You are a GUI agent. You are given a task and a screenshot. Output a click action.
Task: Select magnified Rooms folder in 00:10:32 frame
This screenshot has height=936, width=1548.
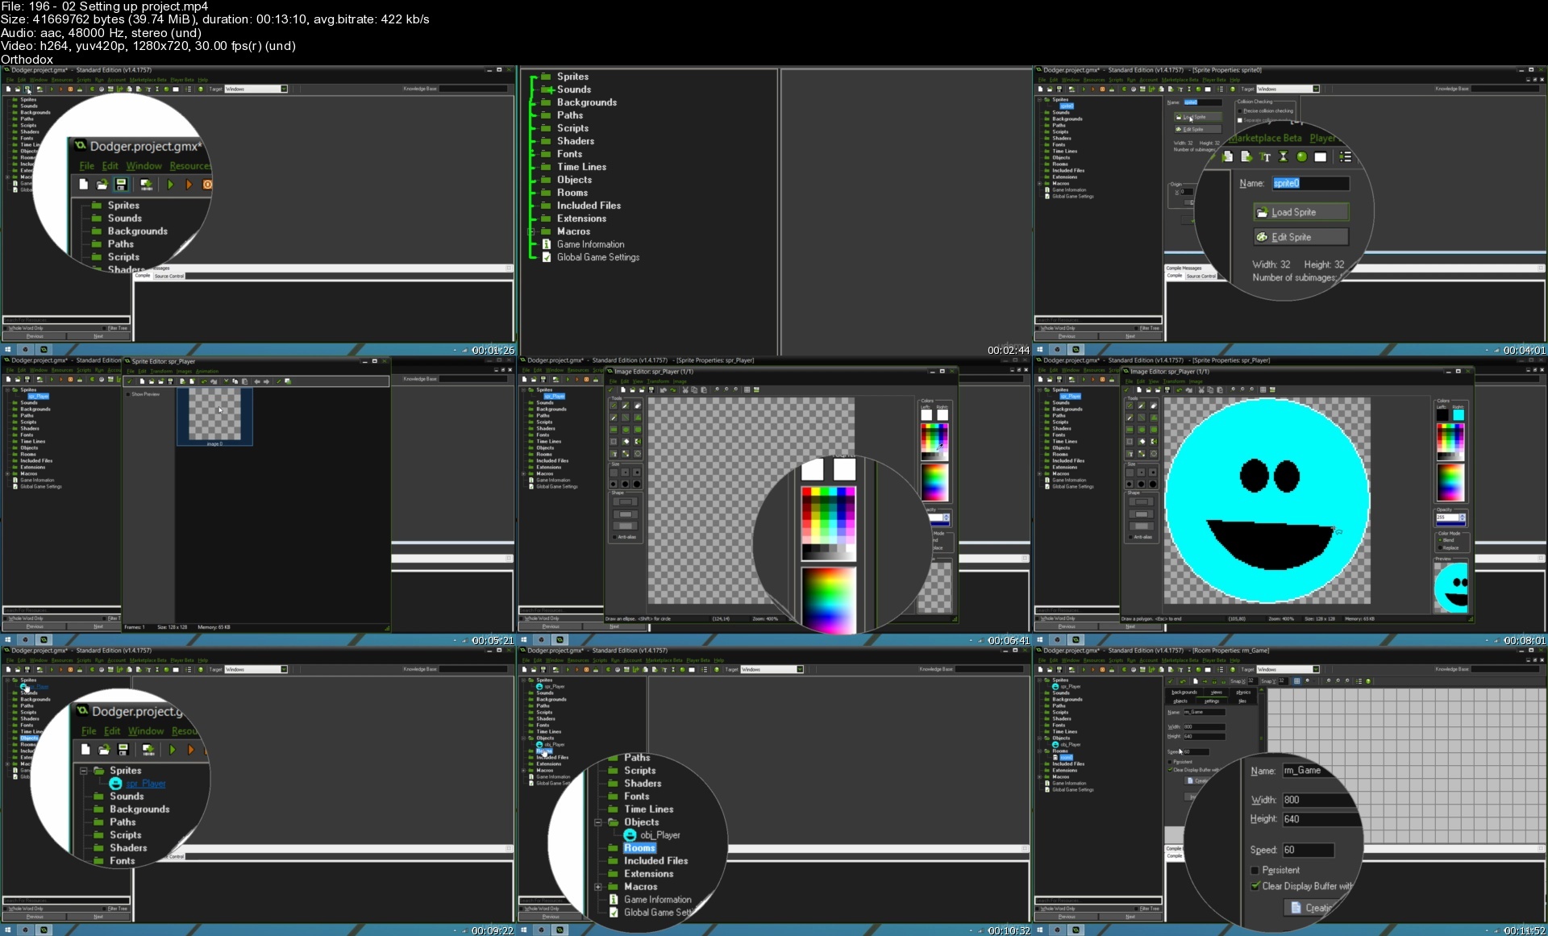(639, 848)
